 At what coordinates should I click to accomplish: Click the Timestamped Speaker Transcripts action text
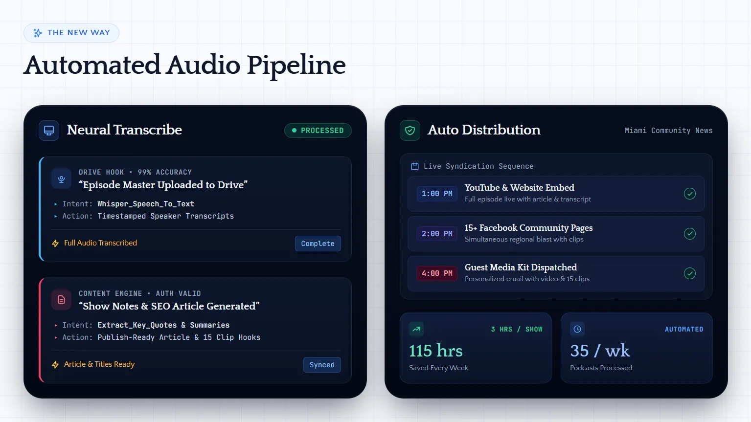tap(166, 216)
